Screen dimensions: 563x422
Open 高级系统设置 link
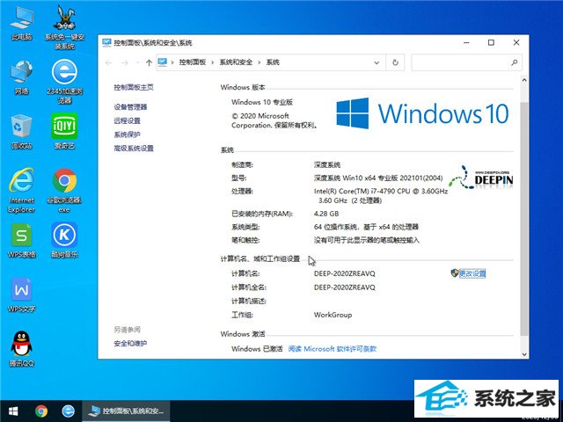(134, 149)
